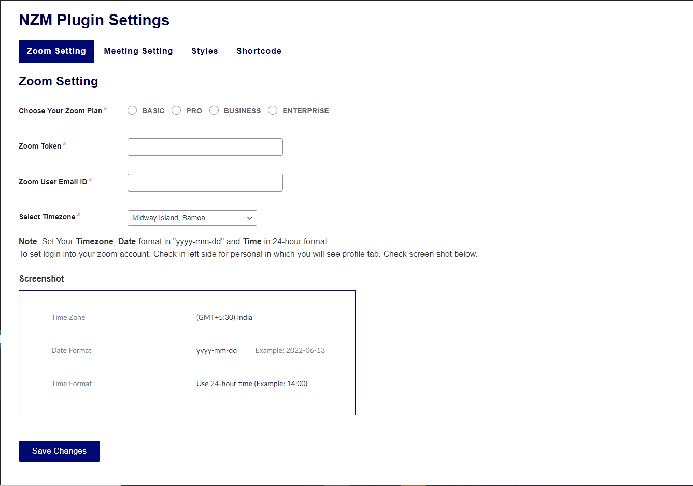Viewport: 693px width, 486px height.
Task: Click the Zoom Setting section heading
Action: tap(59, 81)
